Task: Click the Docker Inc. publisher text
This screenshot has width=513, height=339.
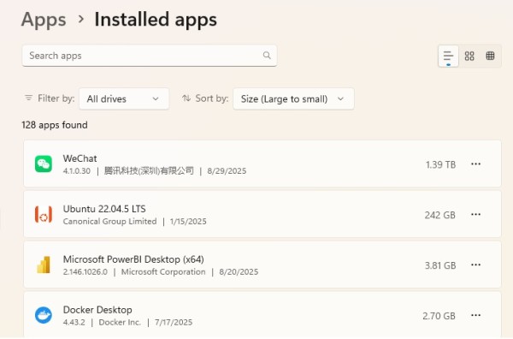Action: tap(120, 322)
